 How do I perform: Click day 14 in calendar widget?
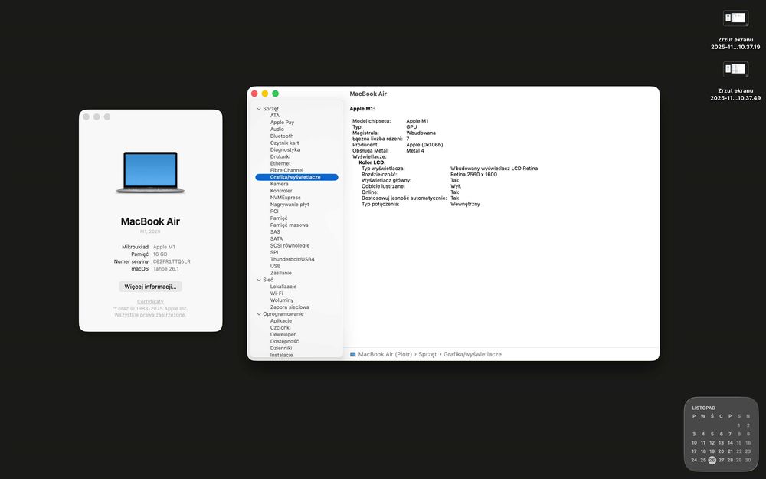tap(730, 443)
